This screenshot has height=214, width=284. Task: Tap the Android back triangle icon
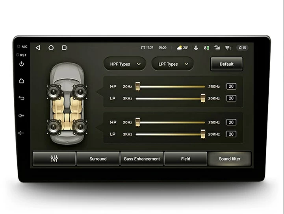coord(38,48)
